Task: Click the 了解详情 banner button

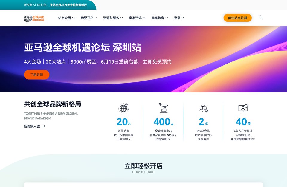Action: point(36,75)
